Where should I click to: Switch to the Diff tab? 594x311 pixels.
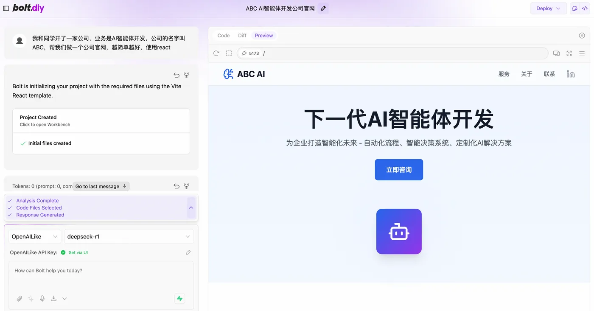point(242,36)
